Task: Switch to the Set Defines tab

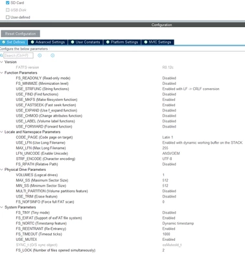Action: coord(14,42)
